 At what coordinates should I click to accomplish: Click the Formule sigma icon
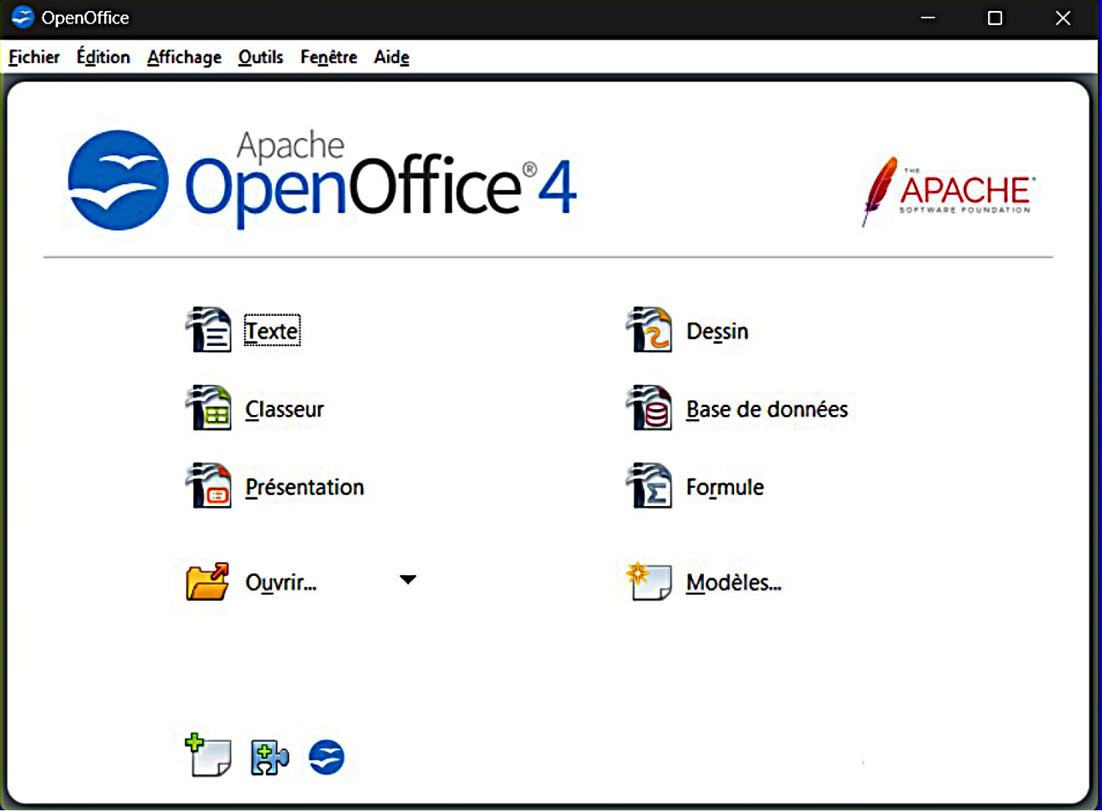tap(649, 486)
